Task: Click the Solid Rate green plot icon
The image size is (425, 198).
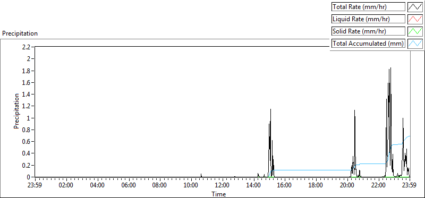Action: pos(415,31)
